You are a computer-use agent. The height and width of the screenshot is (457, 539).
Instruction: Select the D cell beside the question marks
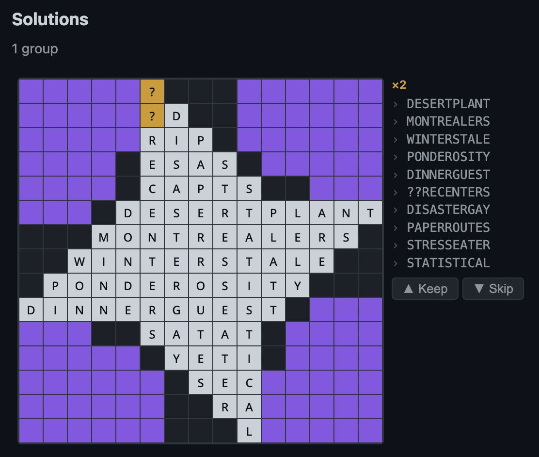176,115
